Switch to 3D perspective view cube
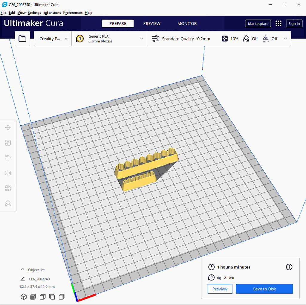This screenshot has height=305, width=306. [x=23, y=297]
